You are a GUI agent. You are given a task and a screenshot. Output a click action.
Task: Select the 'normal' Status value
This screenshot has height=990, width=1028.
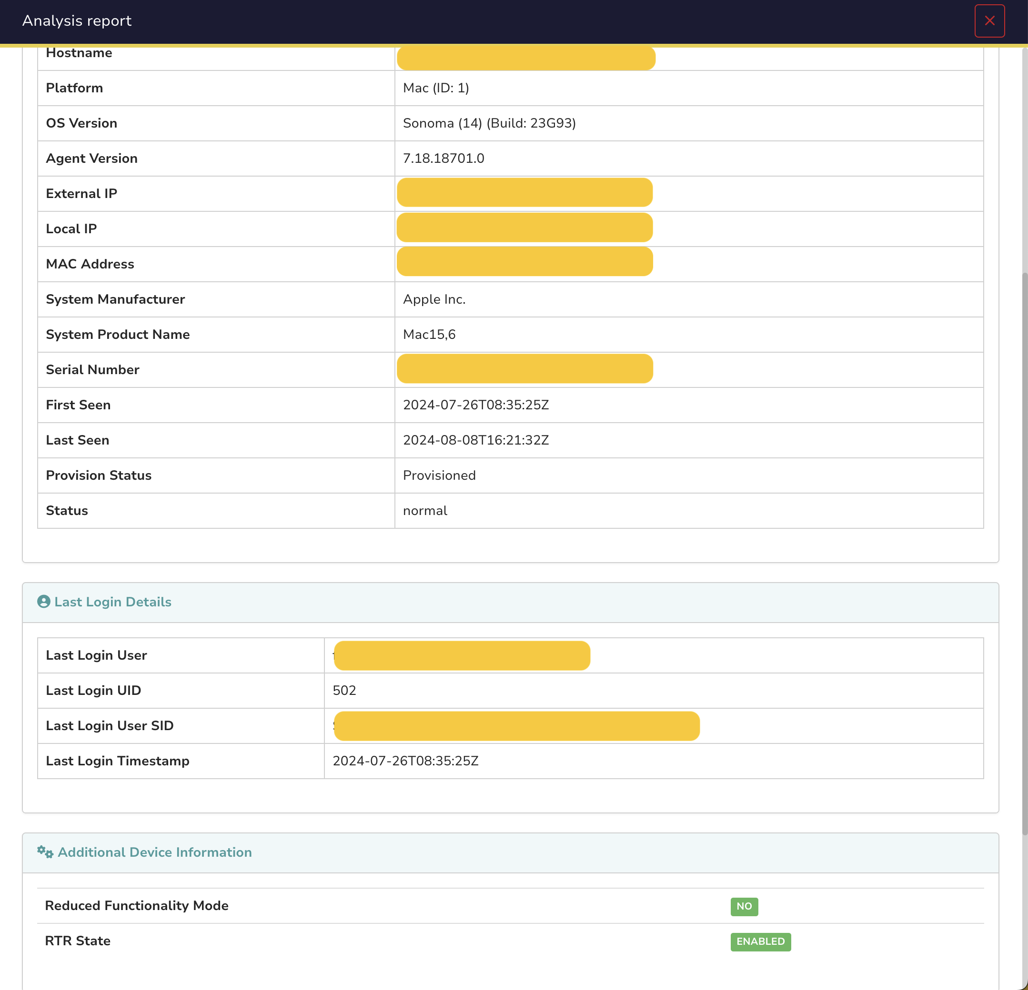425,510
